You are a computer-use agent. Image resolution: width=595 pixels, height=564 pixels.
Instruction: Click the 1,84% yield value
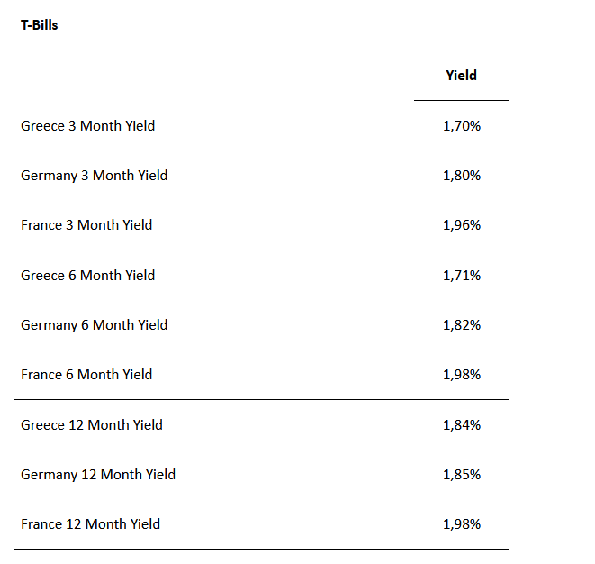point(462,425)
